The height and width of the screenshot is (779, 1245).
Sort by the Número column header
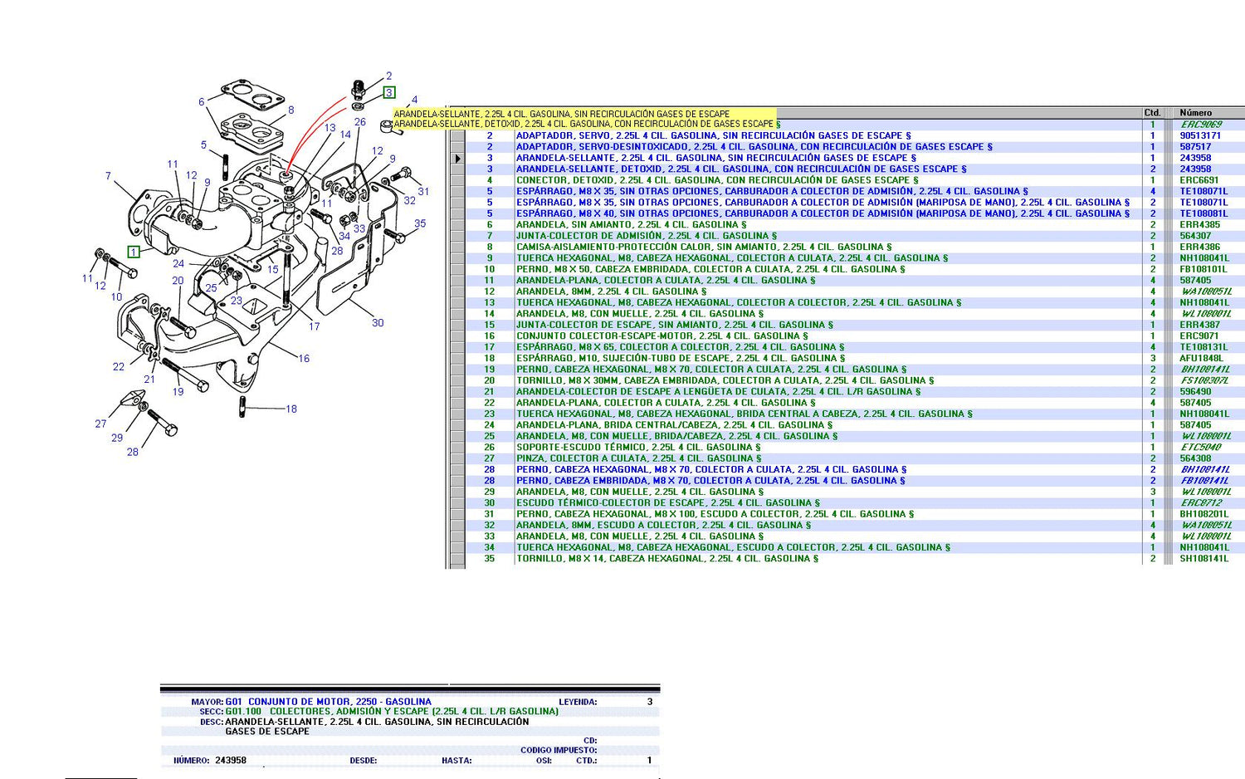(1195, 113)
